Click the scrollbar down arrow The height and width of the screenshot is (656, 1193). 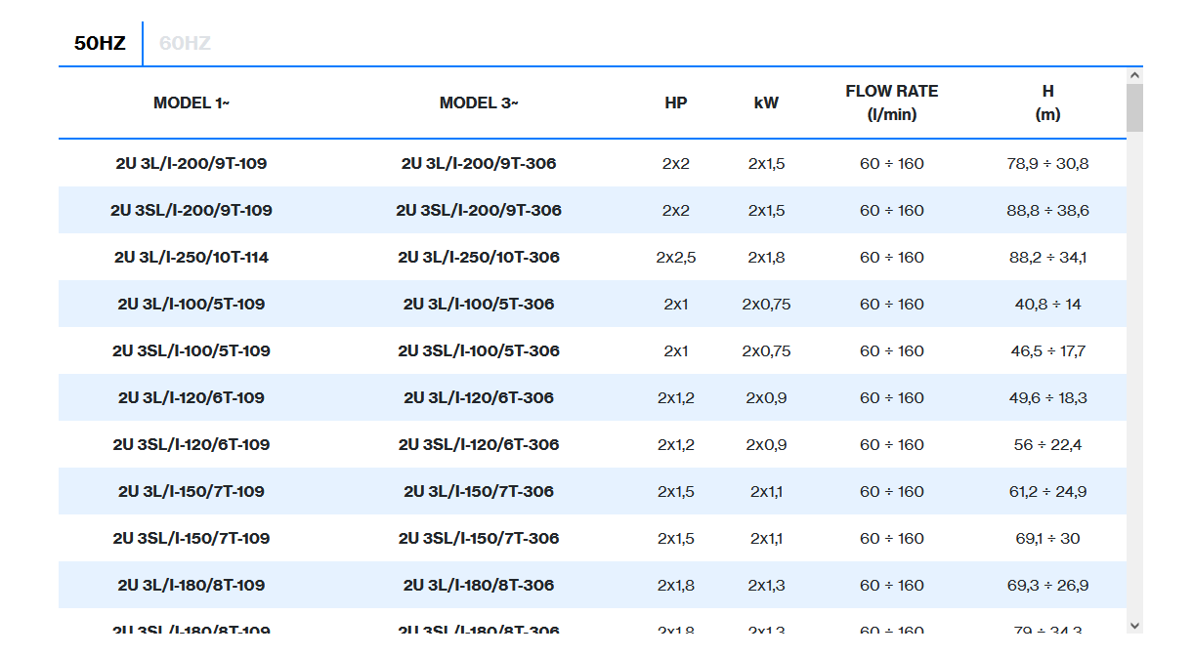tap(1134, 625)
